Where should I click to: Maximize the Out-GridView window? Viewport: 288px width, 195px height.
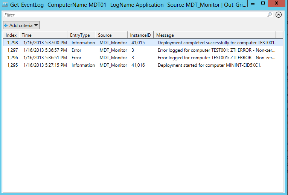[263, 3]
